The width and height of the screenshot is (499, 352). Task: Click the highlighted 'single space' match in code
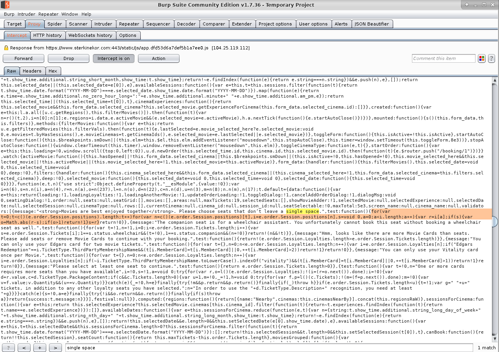click(302, 211)
